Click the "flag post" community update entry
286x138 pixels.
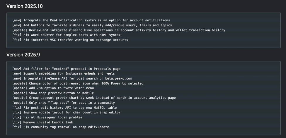pyautogui.click(x=63, y=103)
